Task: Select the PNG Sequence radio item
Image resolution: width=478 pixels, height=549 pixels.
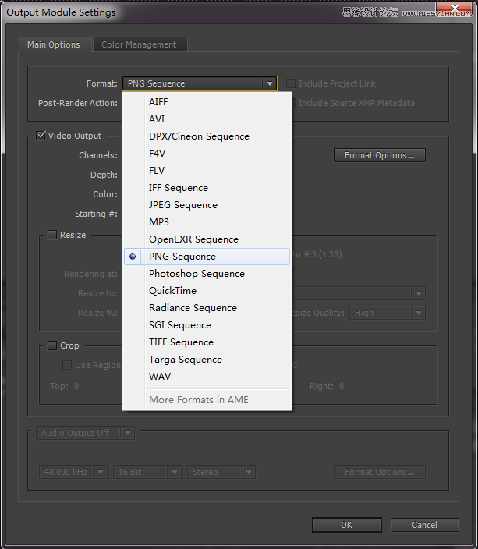Action: [182, 257]
